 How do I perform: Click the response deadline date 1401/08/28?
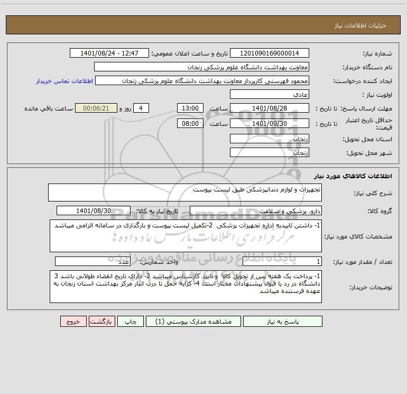click(270, 108)
